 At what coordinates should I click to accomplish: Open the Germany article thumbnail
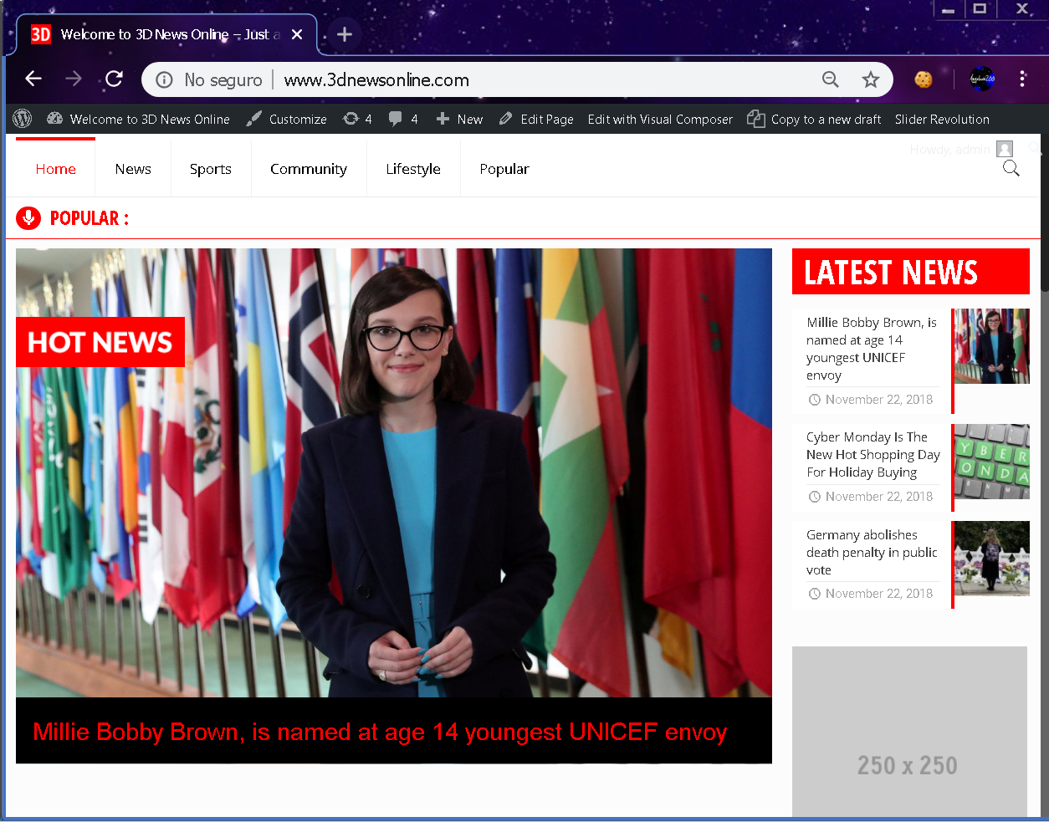pyautogui.click(x=992, y=559)
